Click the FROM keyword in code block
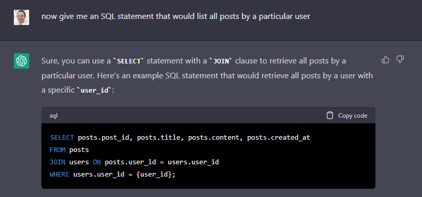422x197 pixels. pos(57,150)
